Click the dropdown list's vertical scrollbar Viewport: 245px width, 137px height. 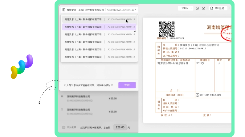coord(137,20)
